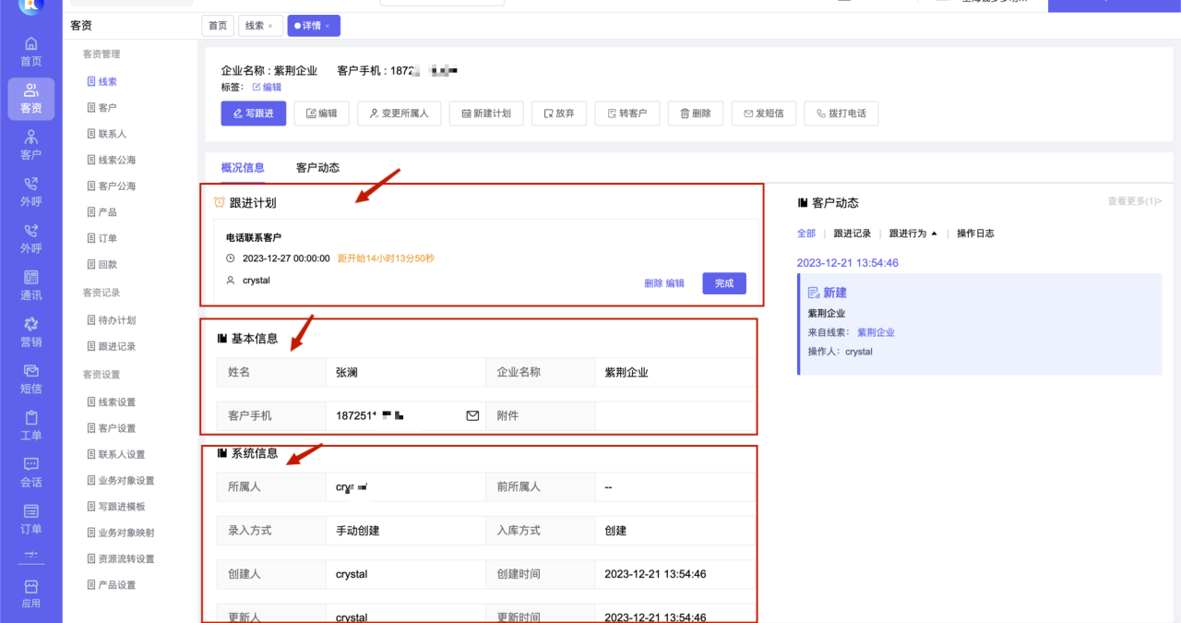Open 待办计划 under 客资记录

click(111, 320)
